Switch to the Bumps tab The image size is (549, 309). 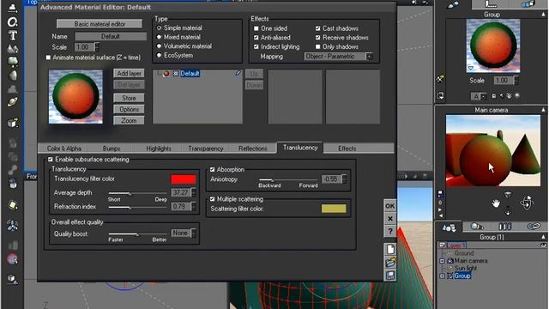click(112, 148)
